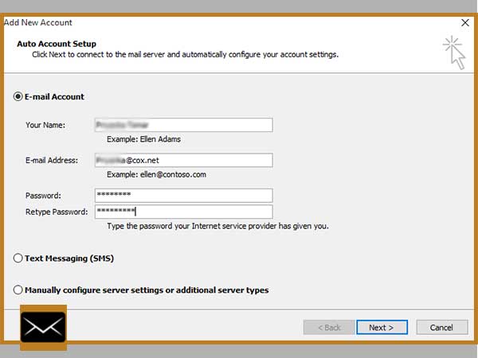The width and height of the screenshot is (478, 358).
Task: Close the Add New Account window
Action: tap(465, 22)
